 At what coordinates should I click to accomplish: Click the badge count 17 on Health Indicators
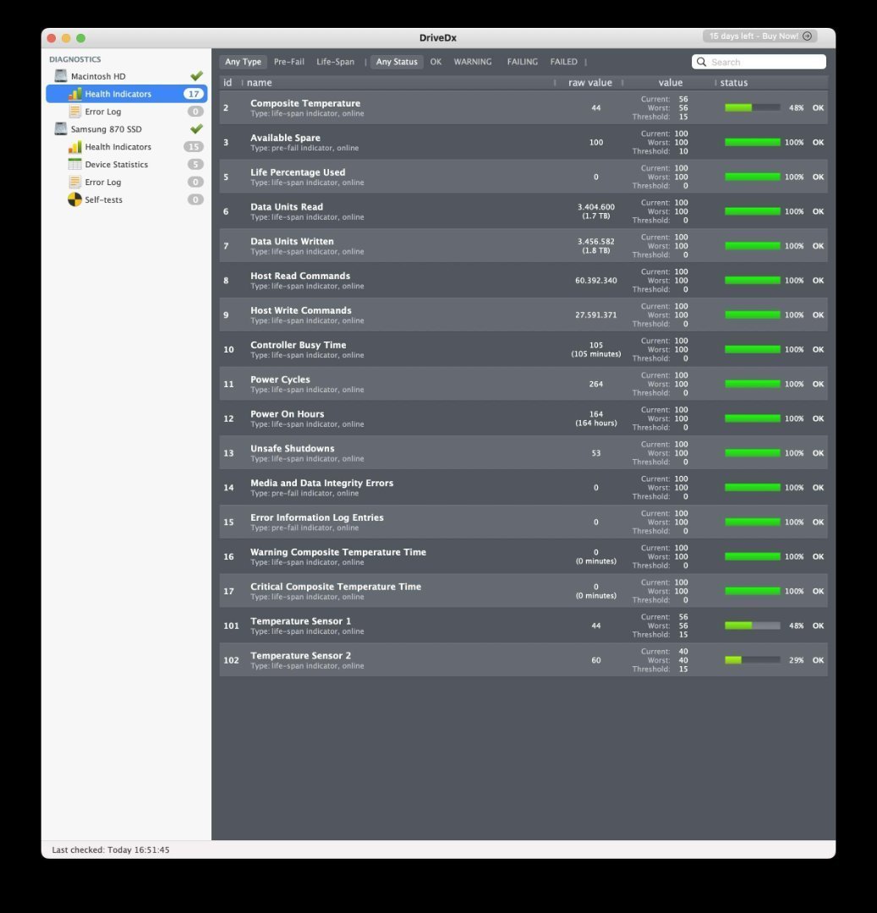[194, 94]
